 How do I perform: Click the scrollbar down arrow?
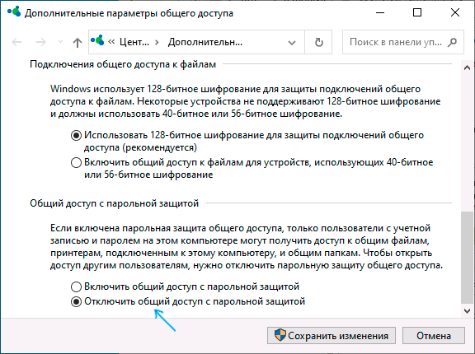pyautogui.click(x=467, y=310)
